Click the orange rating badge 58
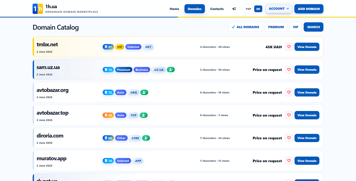Viewport: 356px width, 181px height. click(108, 115)
